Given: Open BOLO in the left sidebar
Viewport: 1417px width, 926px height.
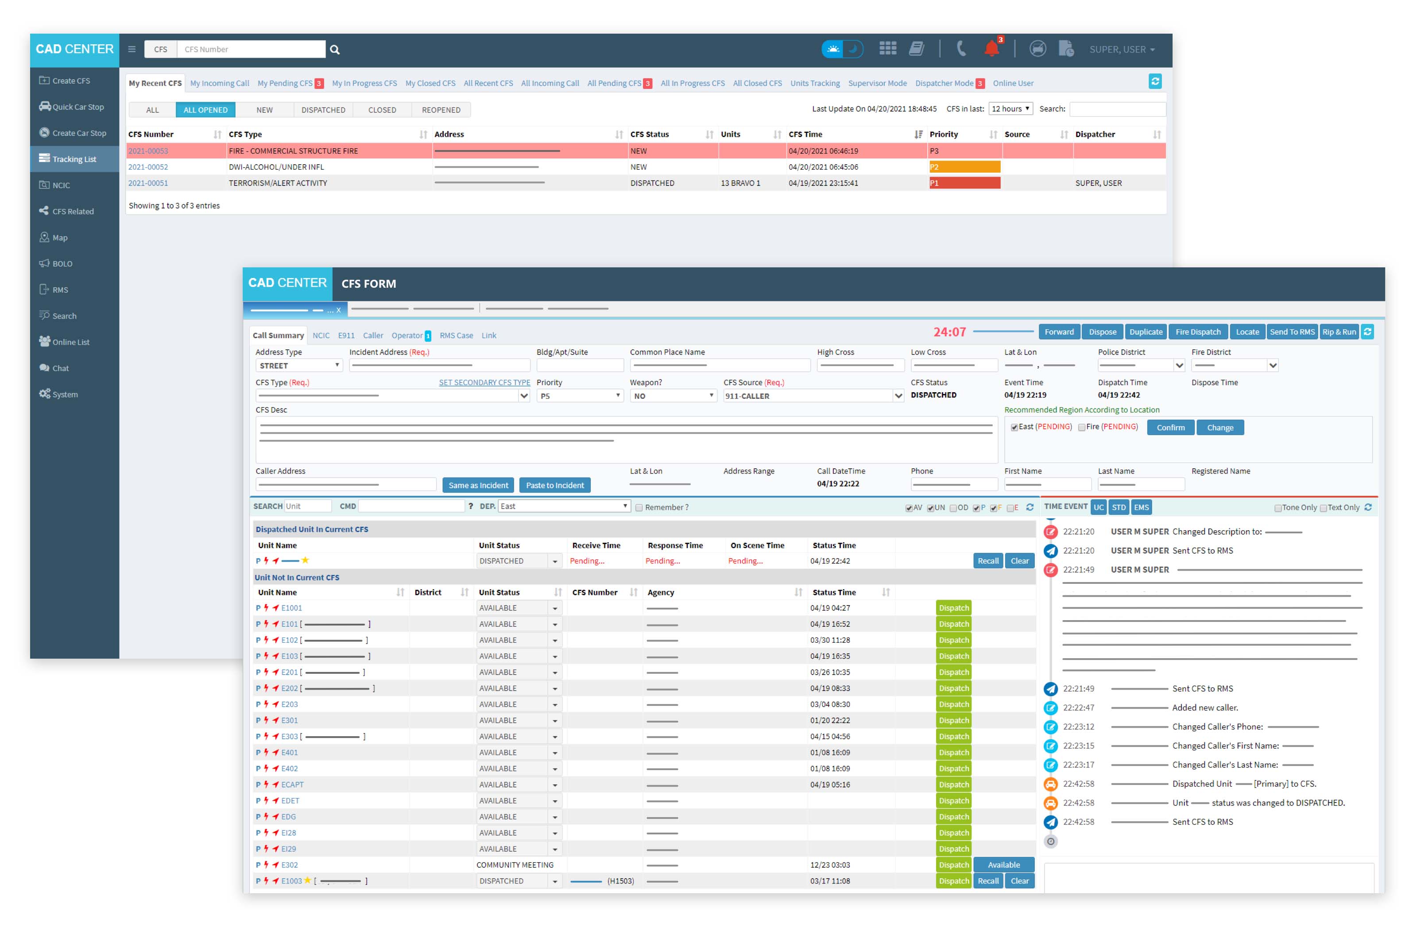Looking at the screenshot, I should [62, 264].
